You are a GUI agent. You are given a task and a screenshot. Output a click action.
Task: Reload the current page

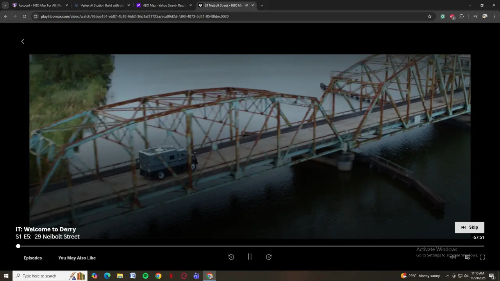pos(24,16)
